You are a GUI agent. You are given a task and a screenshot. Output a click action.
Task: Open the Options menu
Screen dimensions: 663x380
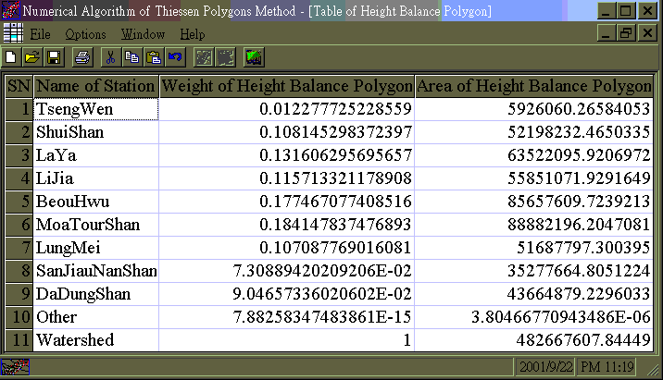(x=85, y=34)
